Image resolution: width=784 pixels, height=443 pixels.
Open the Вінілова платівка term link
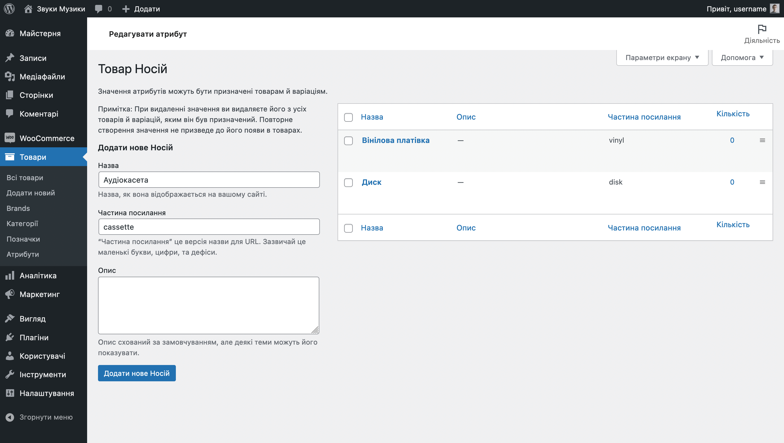click(396, 140)
